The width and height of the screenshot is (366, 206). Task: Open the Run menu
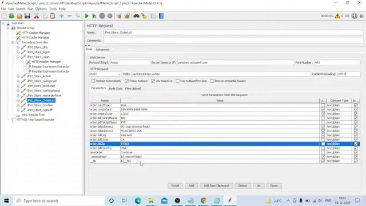coord(30,9)
